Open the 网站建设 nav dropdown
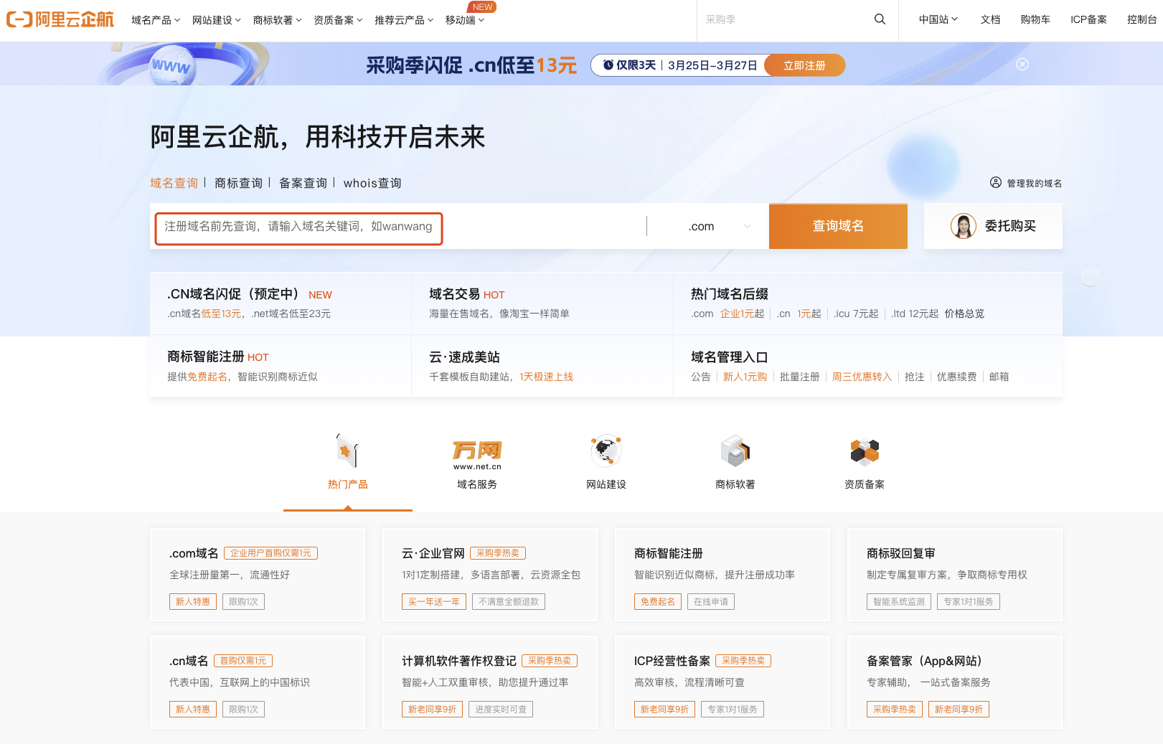The height and width of the screenshot is (744, 1163). 217,20
